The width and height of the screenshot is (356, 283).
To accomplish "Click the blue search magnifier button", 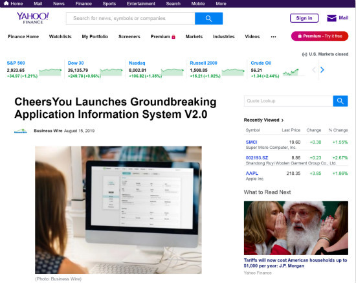I will point(208,18).
